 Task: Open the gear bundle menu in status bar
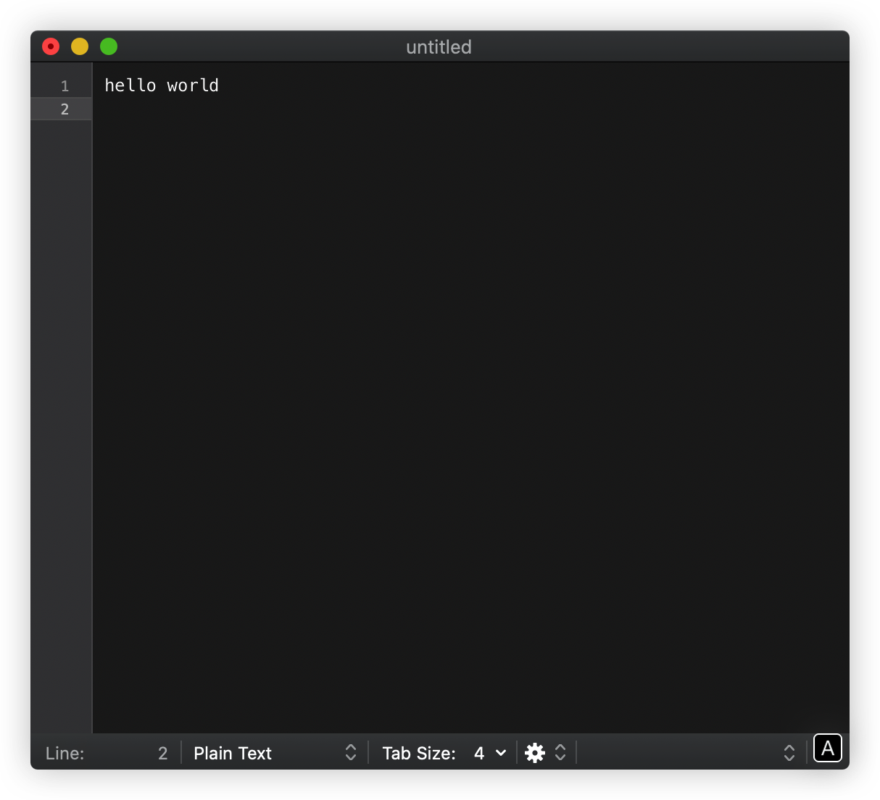[535, 753]
